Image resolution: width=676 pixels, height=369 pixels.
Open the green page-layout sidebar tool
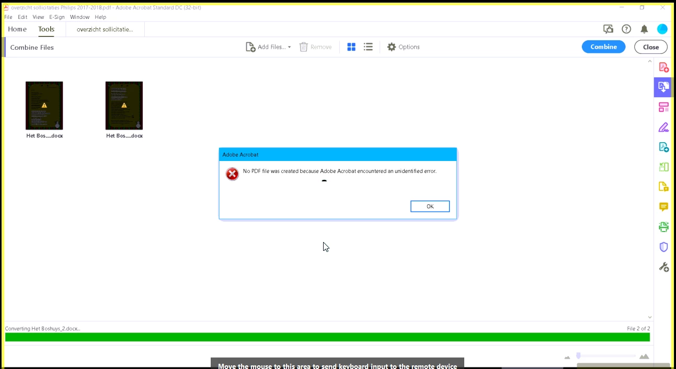pos(663,167)
